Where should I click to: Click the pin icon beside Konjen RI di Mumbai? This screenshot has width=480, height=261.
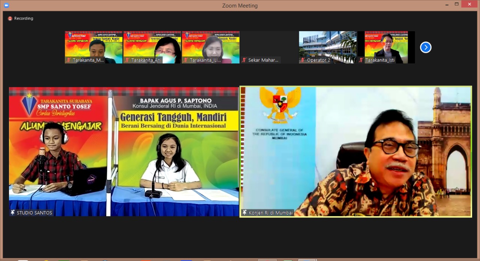[245, 213]
